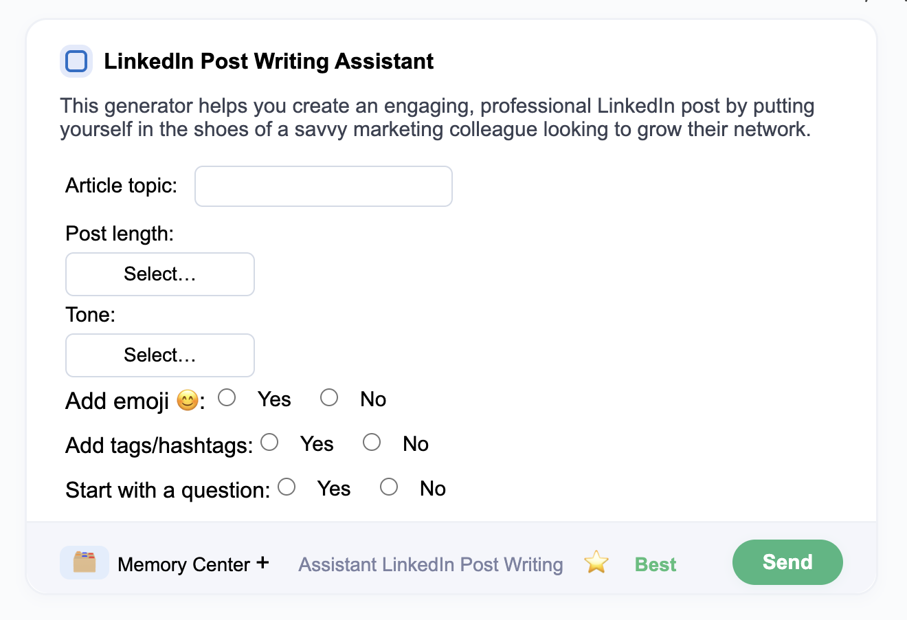Click the smiley emoji next to Add emoji

pyautogui.click(x=188, y=401)
